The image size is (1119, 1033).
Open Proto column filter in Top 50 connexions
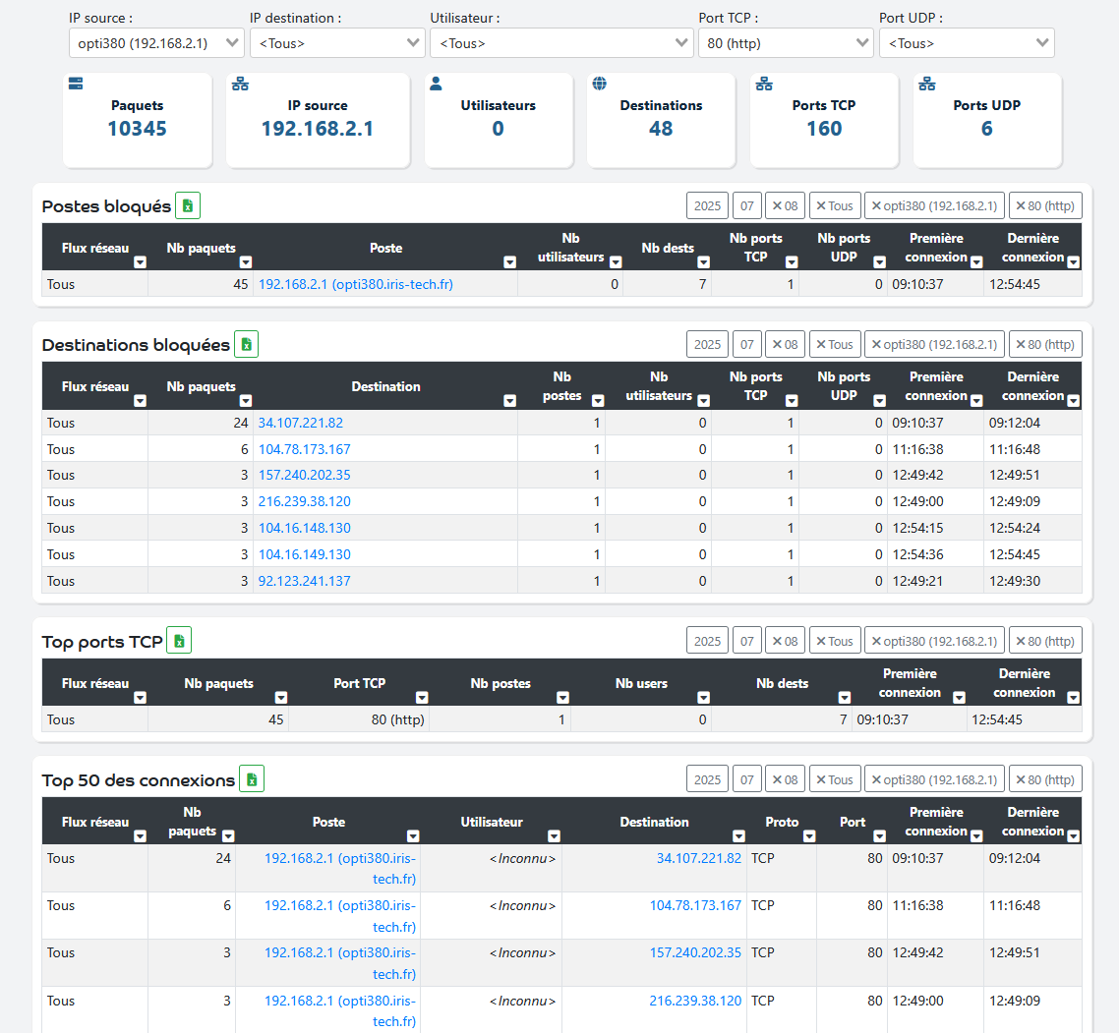[x=809, y=836]
